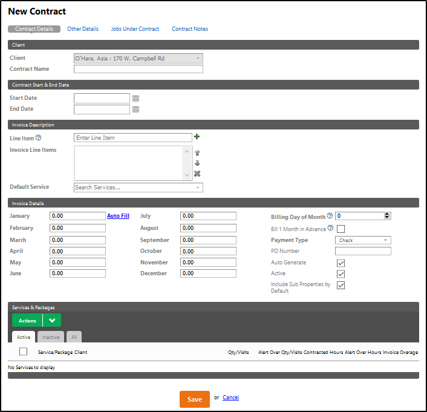
Task: Click the June amount field
Action: (77, 273)
